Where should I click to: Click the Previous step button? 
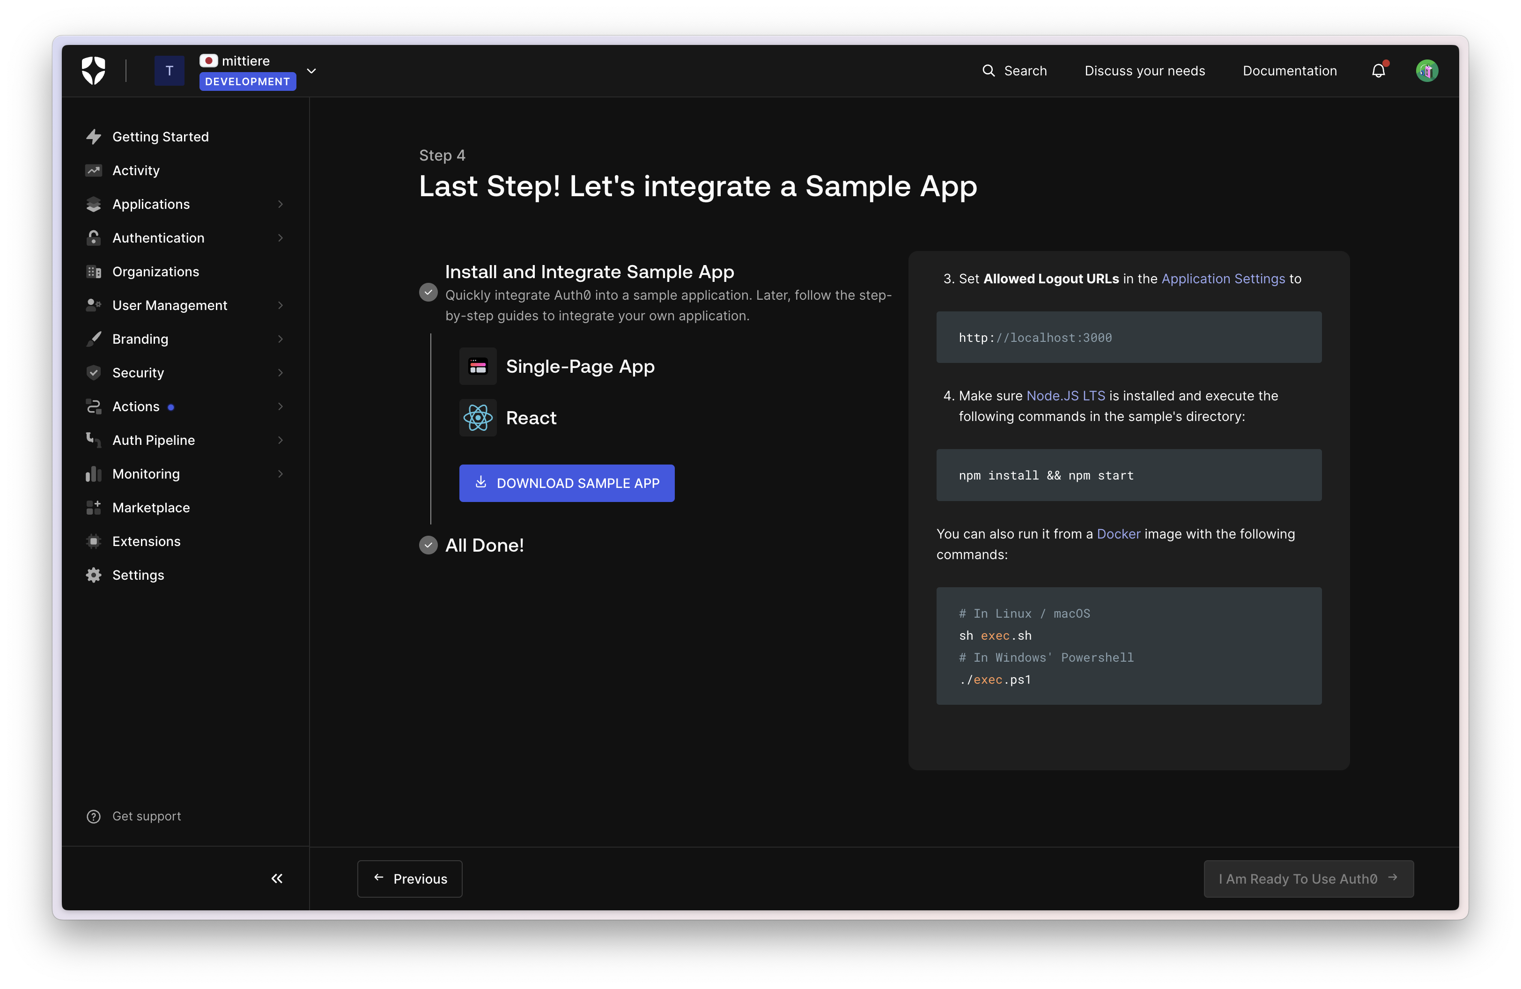(410, 878)
